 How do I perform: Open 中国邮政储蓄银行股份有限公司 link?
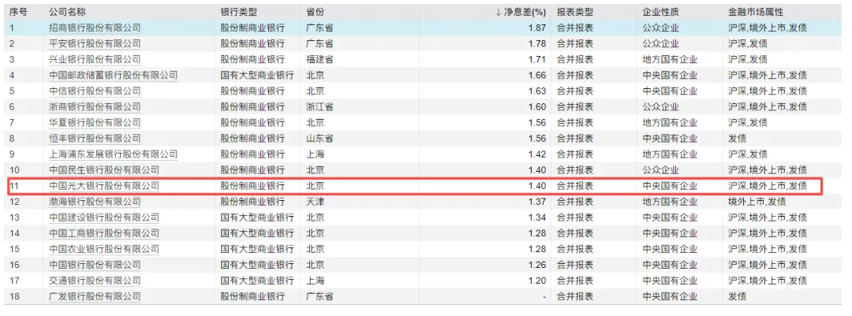tap(113, 75)
